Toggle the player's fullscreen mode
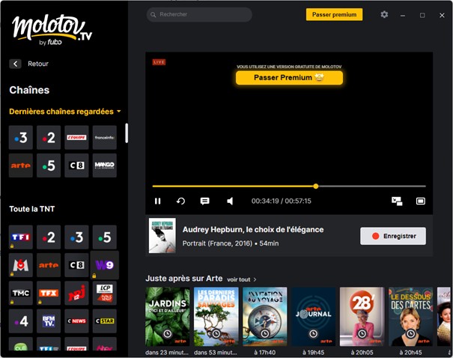Viewport: 453px width, 358px height. (421, 201)
